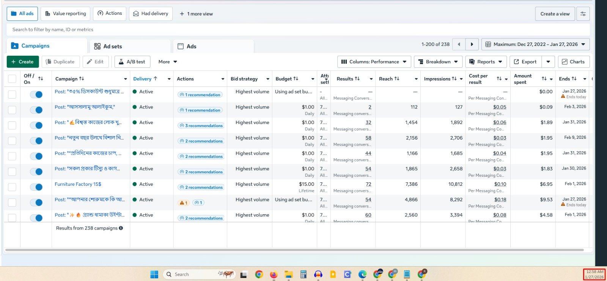The width and height of the screenshot is (607, 281).
Task: Go to the next page arrow
Action: pyautogui.click(x=472, y=44)
